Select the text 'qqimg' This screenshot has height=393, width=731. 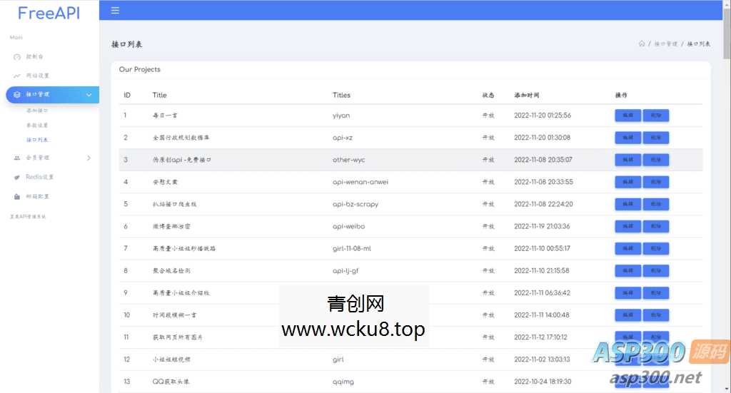tap(343, 382)
